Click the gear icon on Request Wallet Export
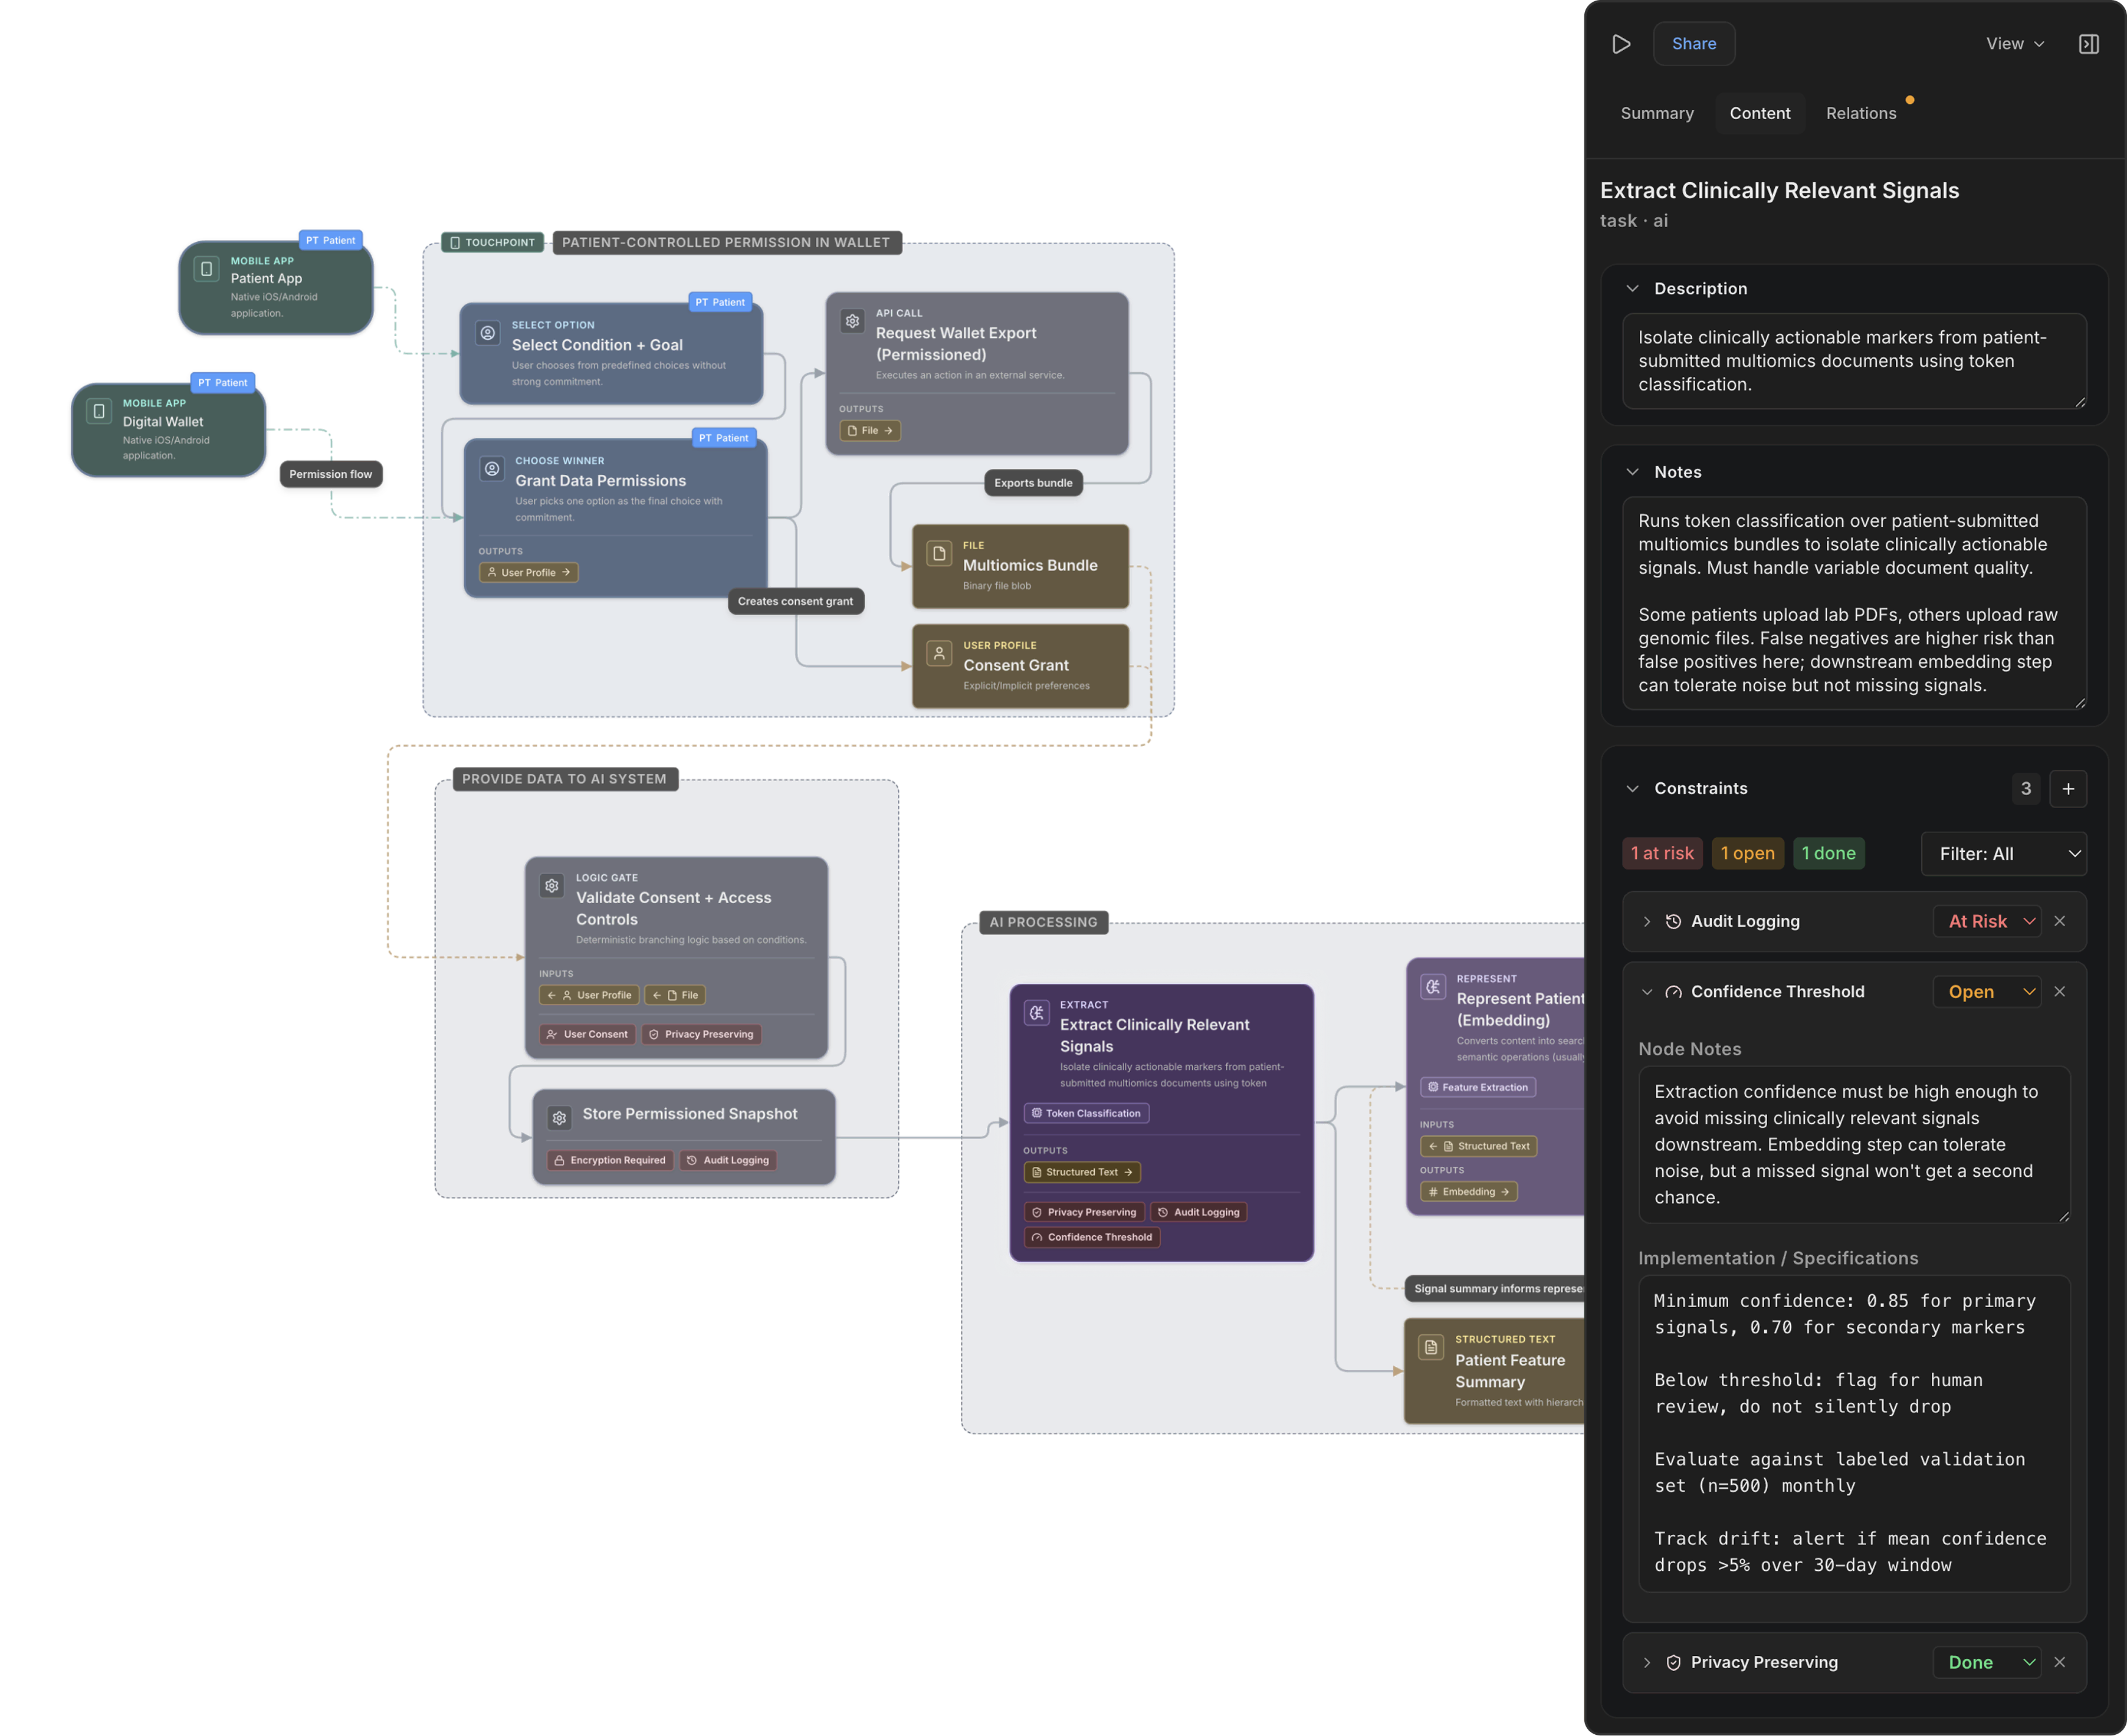 click(852, 321)
